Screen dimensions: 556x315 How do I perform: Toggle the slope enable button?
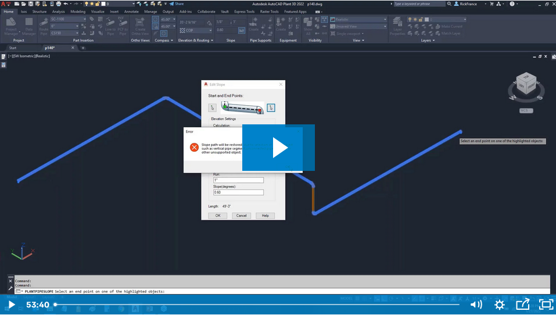242,30
